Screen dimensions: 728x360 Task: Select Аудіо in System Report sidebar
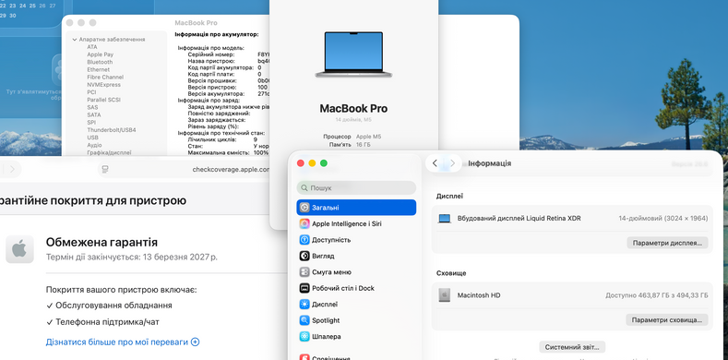(94, 145)
